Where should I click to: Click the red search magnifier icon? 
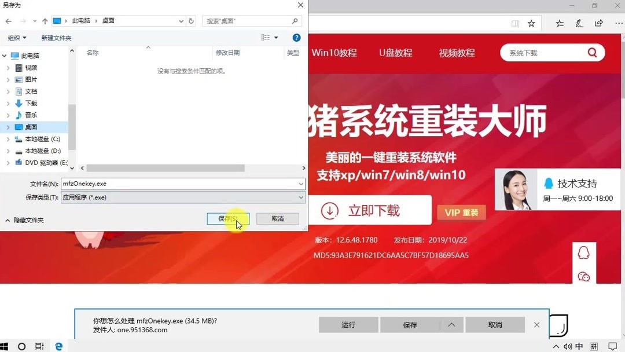click(x=592, y=52)
